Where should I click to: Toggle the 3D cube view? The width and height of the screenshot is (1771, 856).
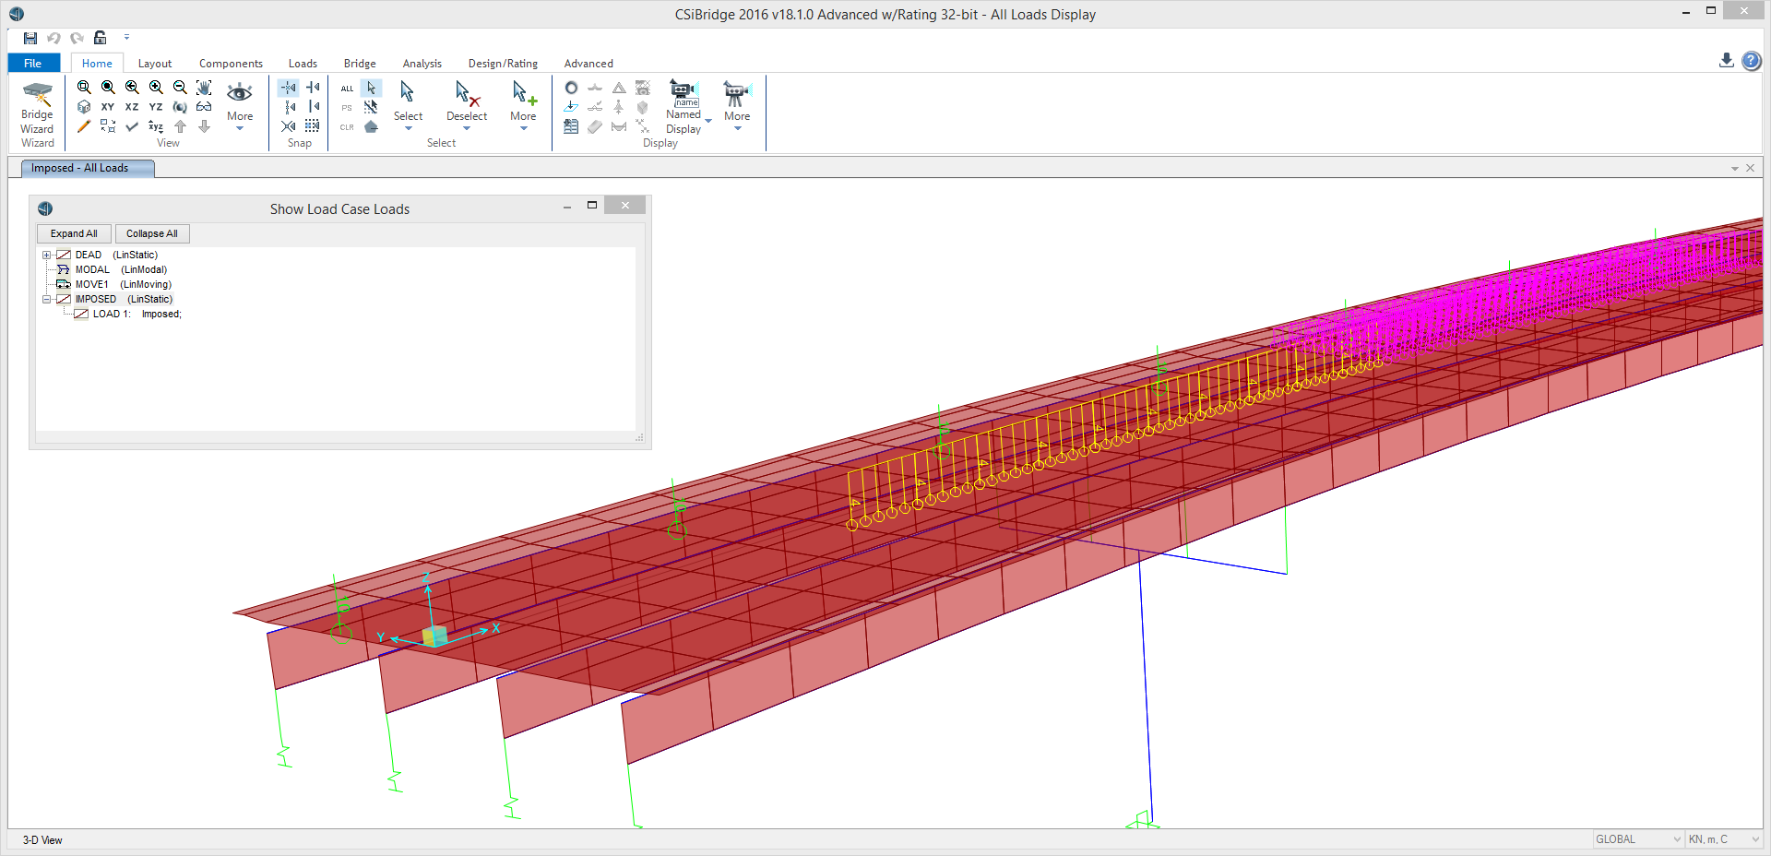84,107
